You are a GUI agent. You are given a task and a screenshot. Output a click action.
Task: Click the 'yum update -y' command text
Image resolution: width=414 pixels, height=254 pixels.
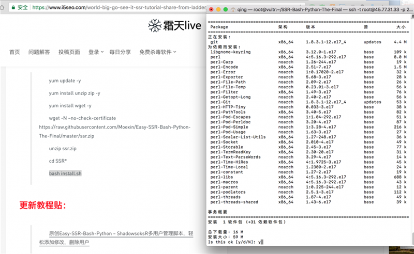65,81
